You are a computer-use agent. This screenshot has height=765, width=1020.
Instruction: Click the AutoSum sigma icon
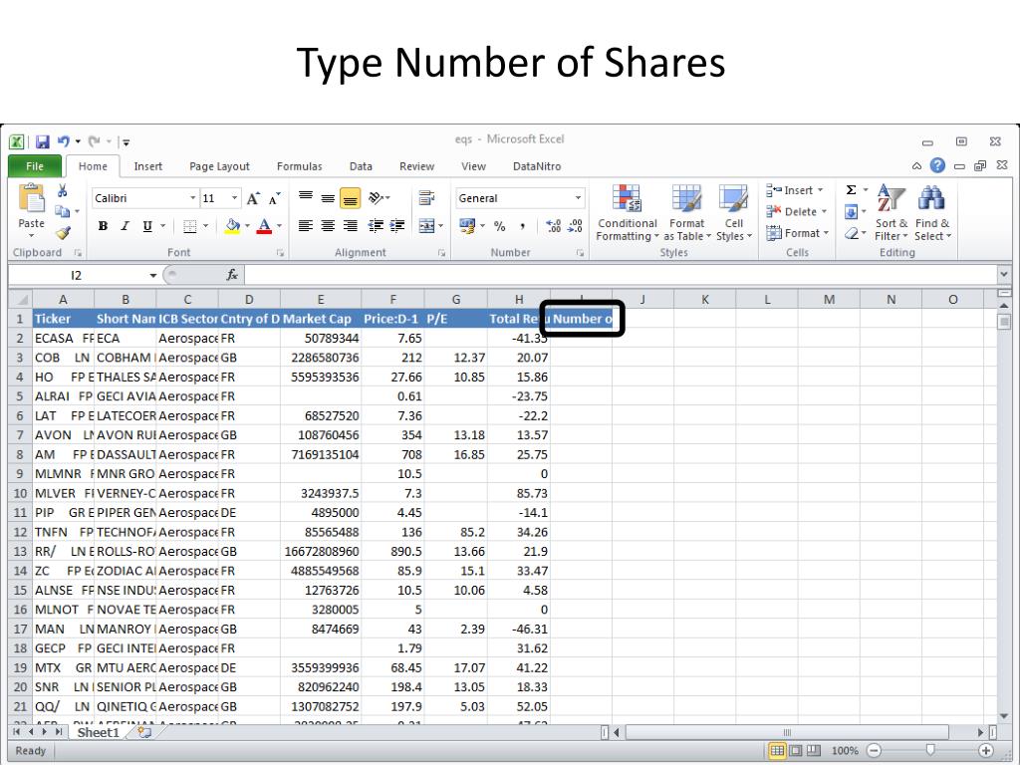[851, 190]
